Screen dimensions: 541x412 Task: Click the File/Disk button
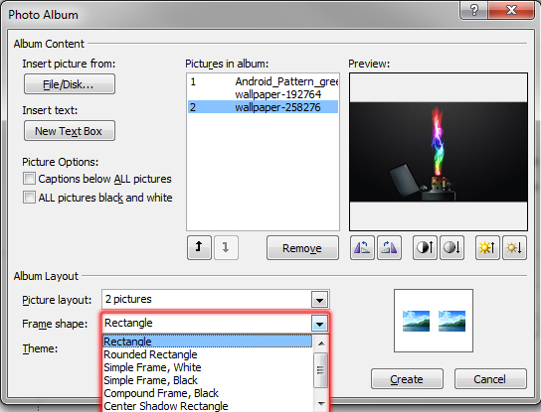70,84
